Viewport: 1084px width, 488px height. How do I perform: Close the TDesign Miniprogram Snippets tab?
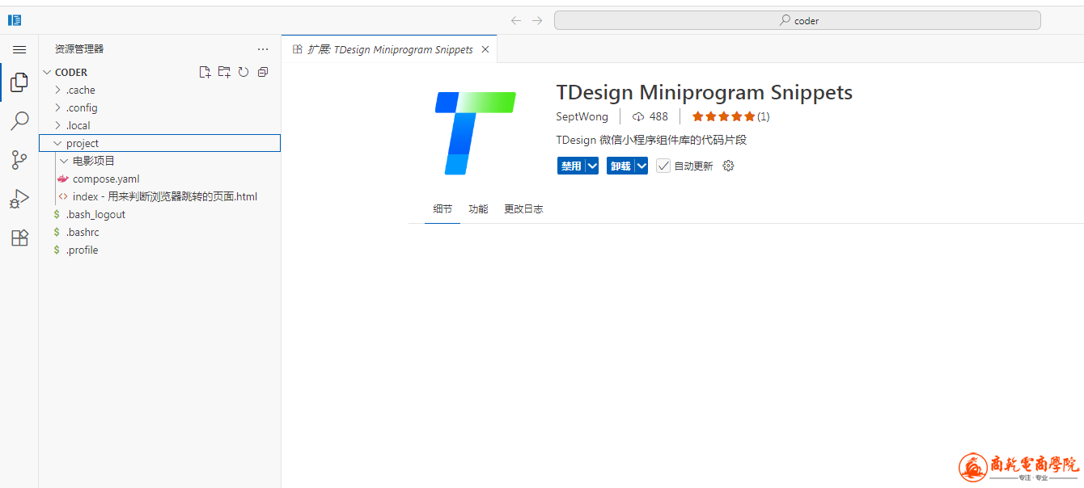(485, 49)
